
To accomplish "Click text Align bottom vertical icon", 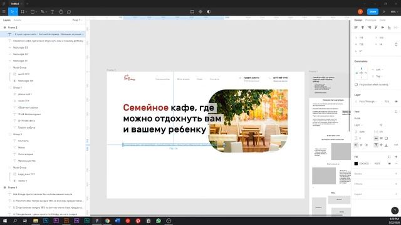I will tap(386, 145).
